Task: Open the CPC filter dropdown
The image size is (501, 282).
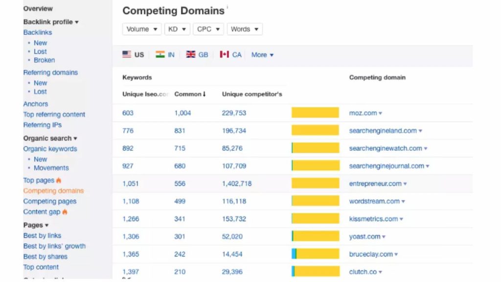Action: (x=208, y=29)
